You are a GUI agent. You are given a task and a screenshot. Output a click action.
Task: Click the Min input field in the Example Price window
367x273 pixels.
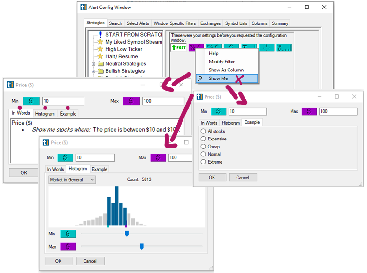click(248, 111)
